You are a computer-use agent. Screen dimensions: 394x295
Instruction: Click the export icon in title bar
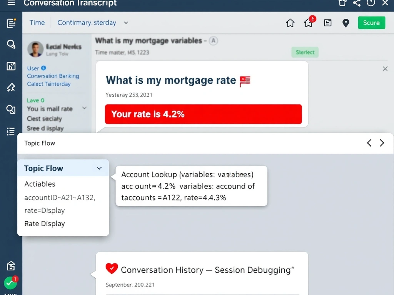point(342,3)
